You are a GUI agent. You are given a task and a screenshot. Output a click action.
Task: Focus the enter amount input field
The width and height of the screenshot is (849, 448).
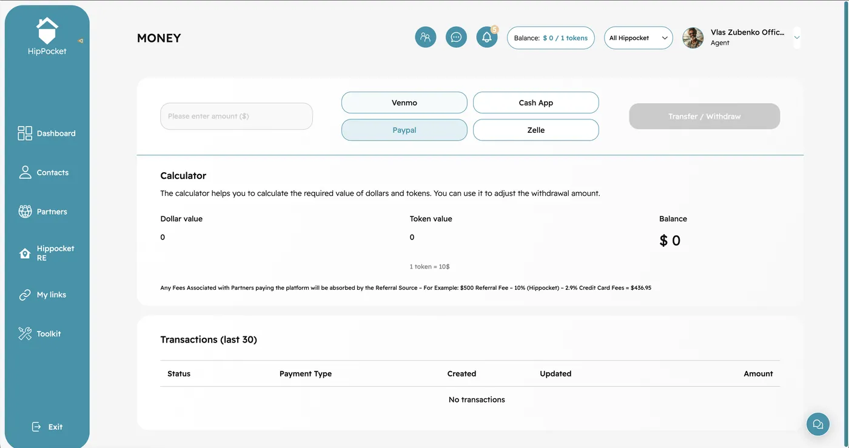(237, 116)
